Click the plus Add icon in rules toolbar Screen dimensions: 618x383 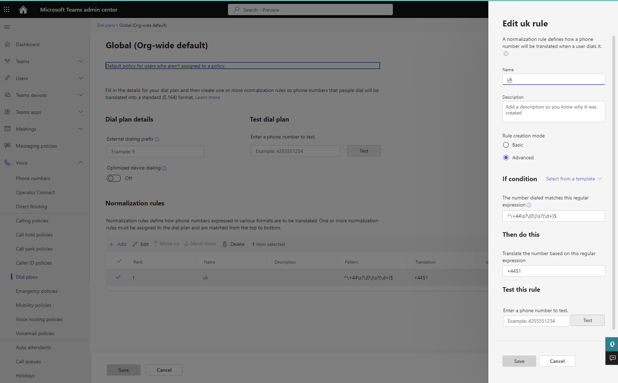tap(112, 244)
